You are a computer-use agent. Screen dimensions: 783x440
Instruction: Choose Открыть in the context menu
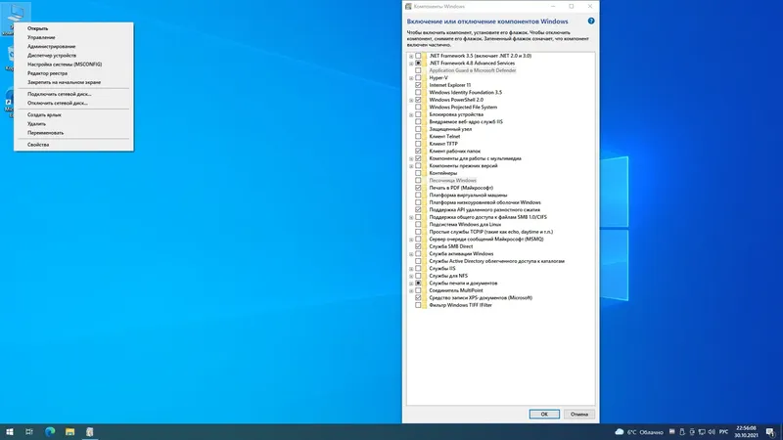click(x=73, y=28)
